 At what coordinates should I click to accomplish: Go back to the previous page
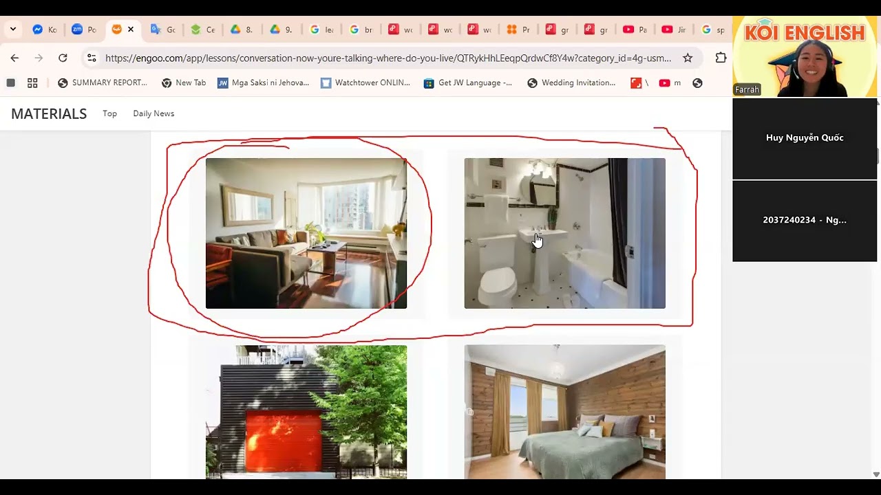(14, 58)
